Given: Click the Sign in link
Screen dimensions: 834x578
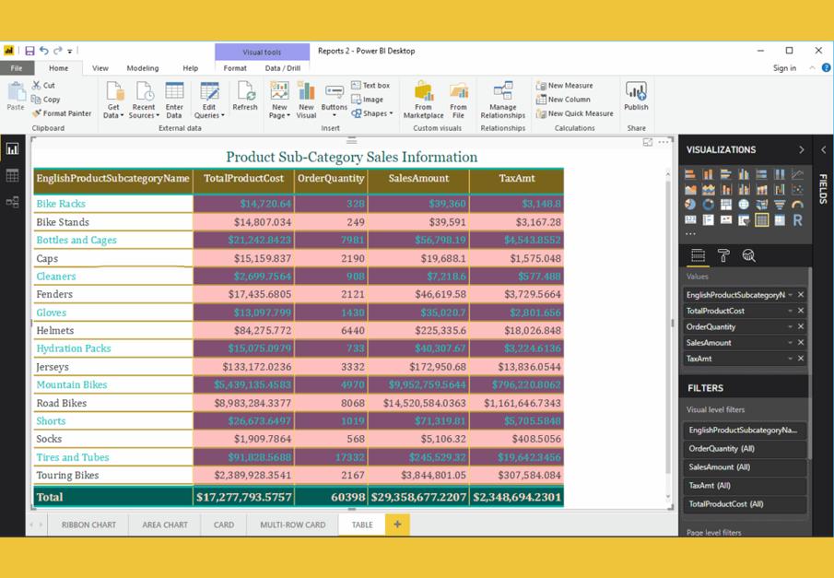Looking at the screenshot, I should pos(784,68).
